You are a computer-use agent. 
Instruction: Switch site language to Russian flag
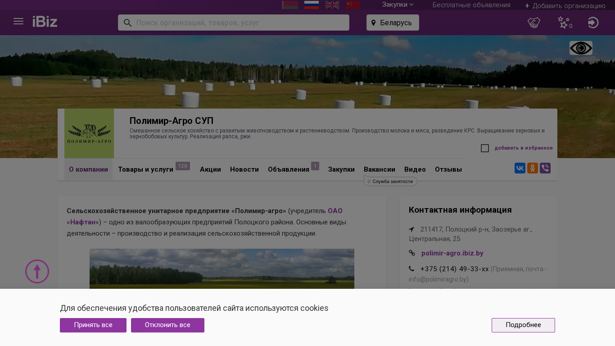pyautogui.click(x=312, y=5)
